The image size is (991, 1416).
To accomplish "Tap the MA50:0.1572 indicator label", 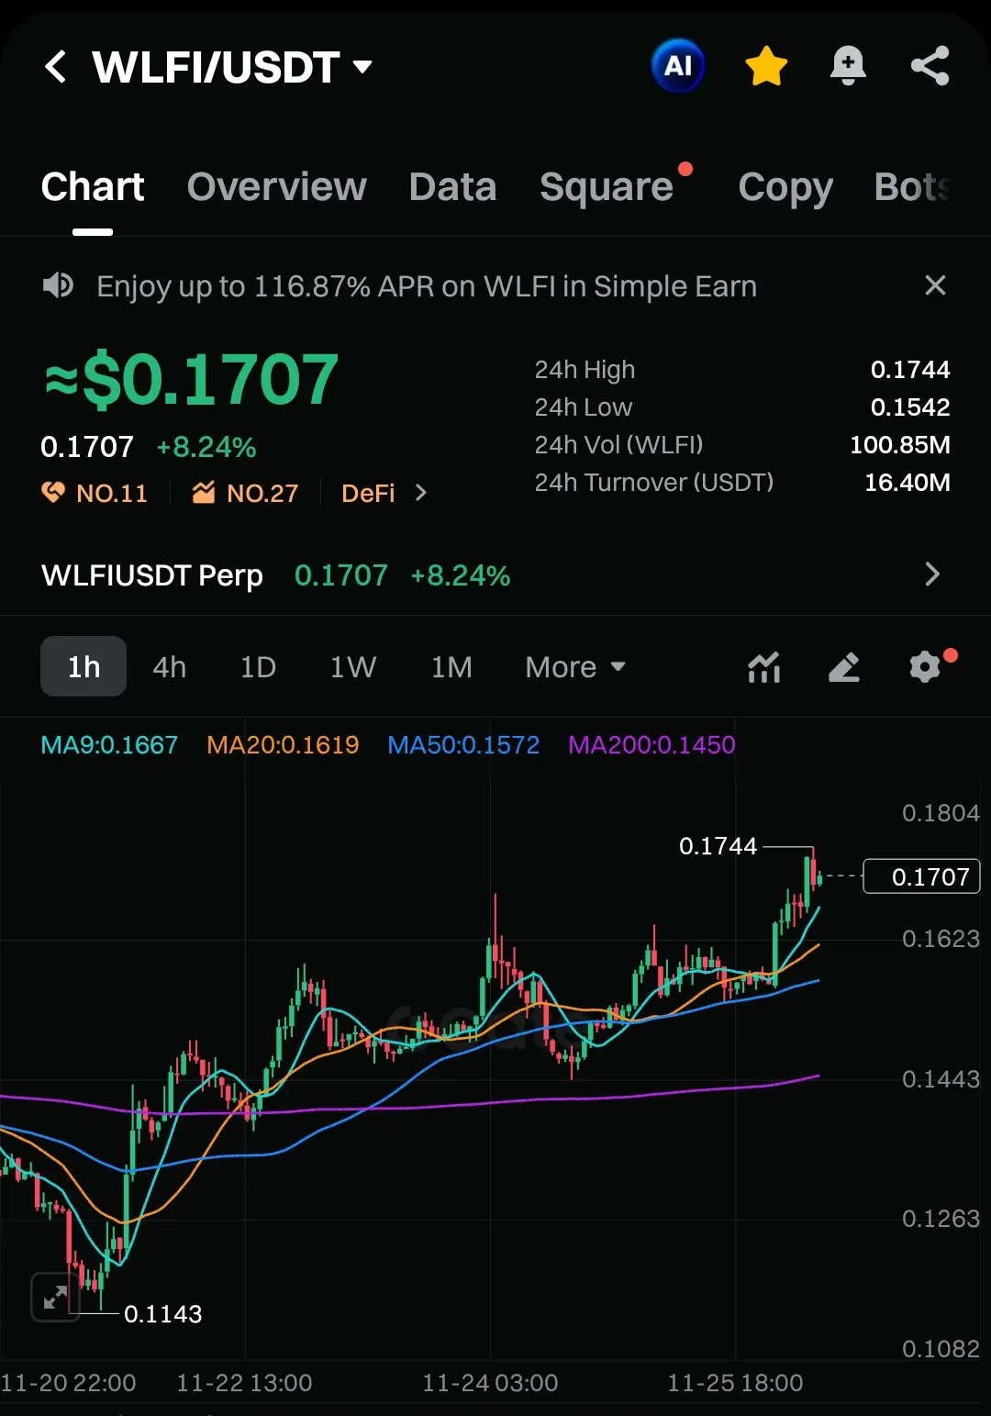I will pos(463,745).
